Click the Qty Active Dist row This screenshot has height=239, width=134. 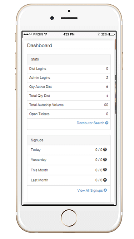click(69, 87)
